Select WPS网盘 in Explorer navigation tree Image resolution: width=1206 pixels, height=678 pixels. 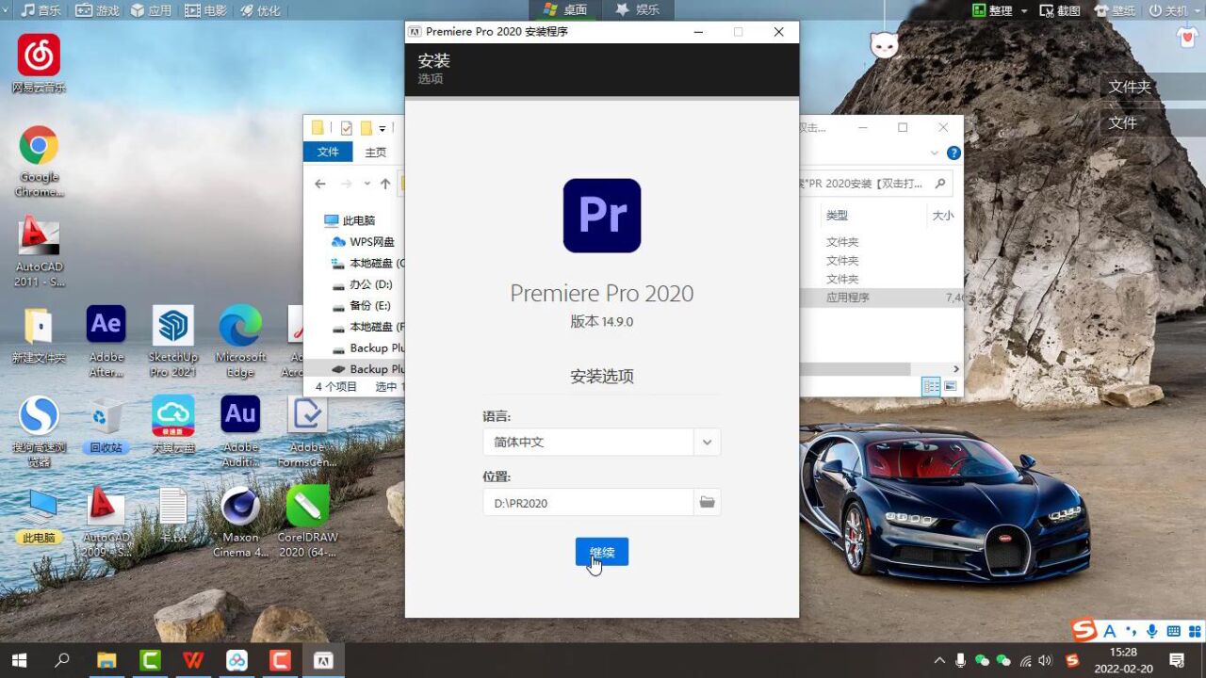364,242
